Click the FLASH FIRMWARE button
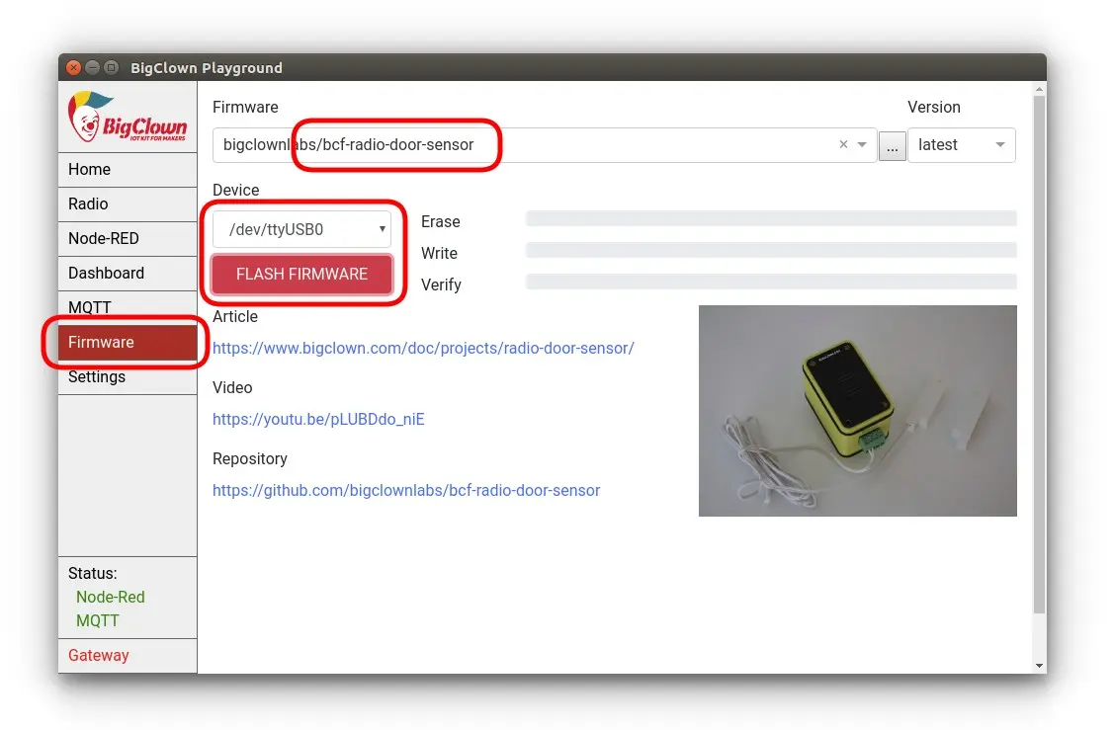The width and height of the screenshot is (1114, 730). [301, 274]
